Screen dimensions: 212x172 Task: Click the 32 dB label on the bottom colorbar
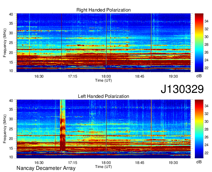coord(206,114)
